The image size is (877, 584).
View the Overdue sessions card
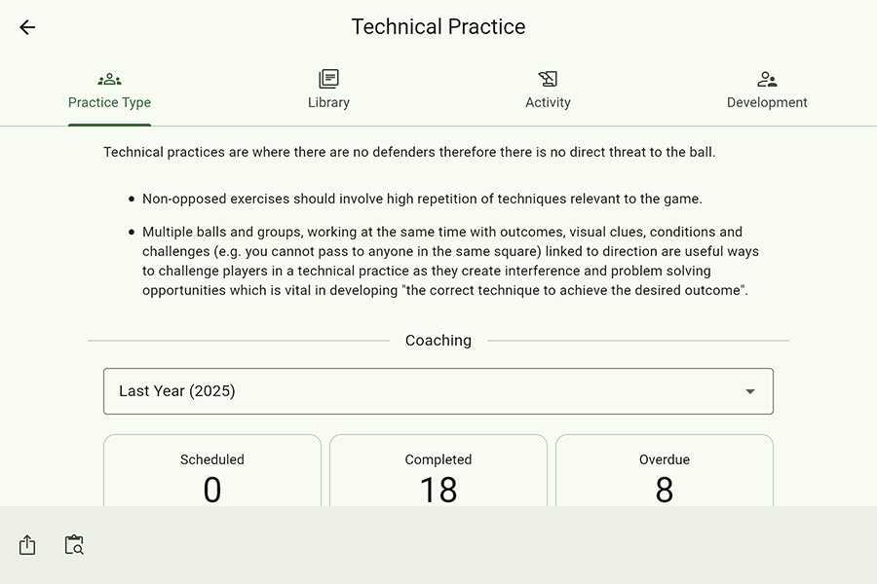coord(665,472)
